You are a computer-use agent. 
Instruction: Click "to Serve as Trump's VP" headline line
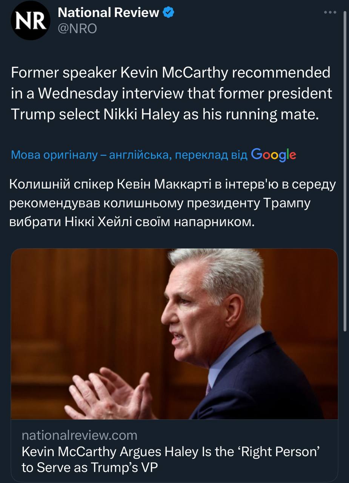coord(89,468)
